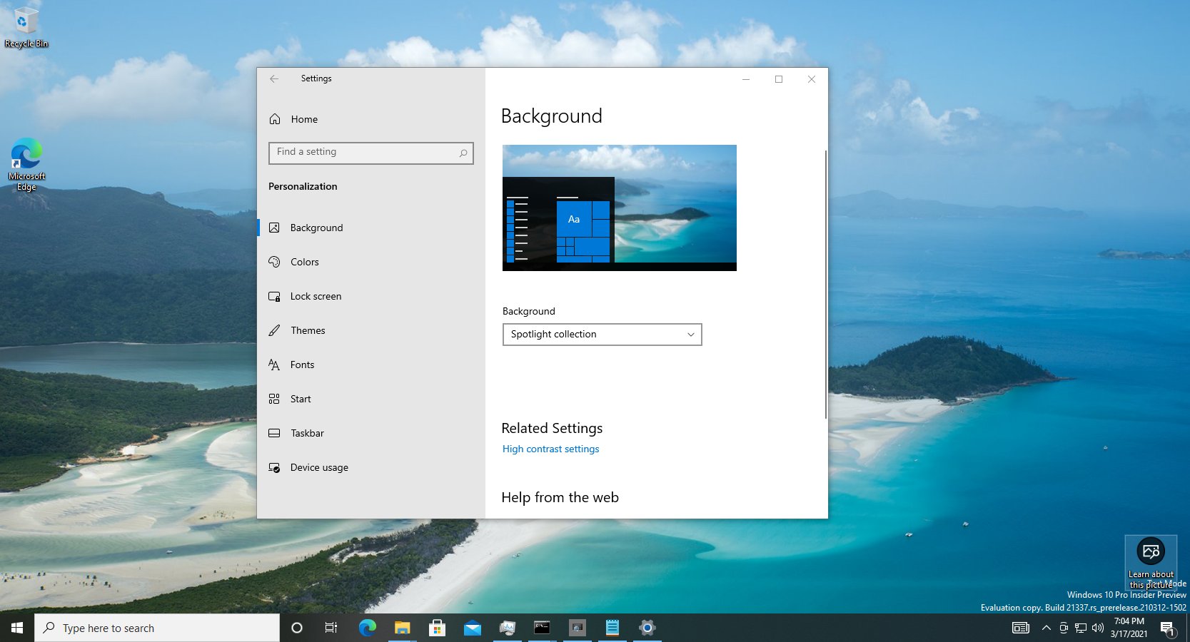Open Device usage settings

pyautogui.click(x=319, y=467)
